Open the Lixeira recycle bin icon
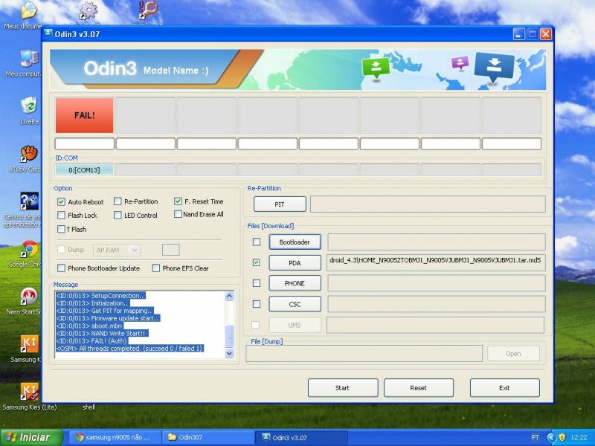Image resolution: width=595 pixels, height=446 pixels. click(x=29, y=106)
